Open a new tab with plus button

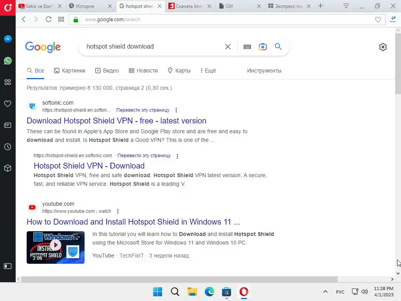tap(320, 6)
